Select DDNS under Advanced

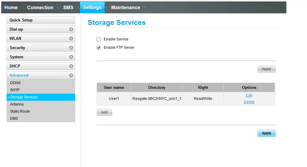click(x=15, y=83)
